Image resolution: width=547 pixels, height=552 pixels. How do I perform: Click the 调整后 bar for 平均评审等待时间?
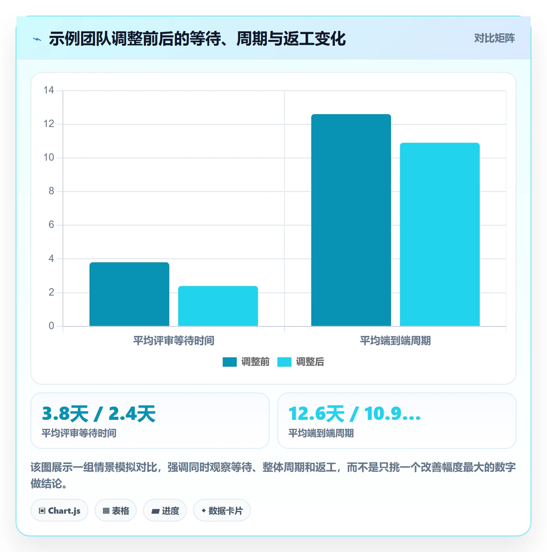pyautogui.click(x=218, y=306)
